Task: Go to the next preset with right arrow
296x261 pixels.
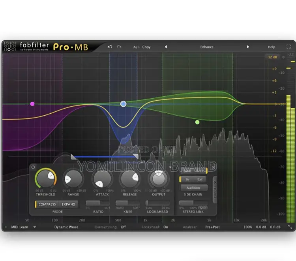Action: 248,47
